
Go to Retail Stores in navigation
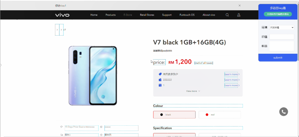147,15
